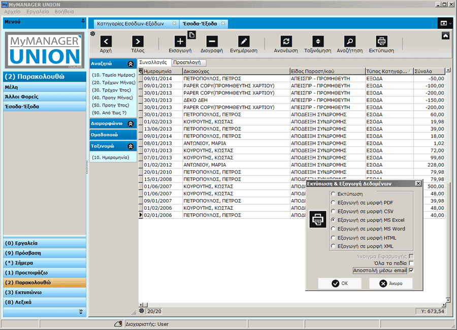Click the ΔΕΚΟ ΔΕΗ cell
The height and width of the screenshot is (330, 457).
point(236,100)
